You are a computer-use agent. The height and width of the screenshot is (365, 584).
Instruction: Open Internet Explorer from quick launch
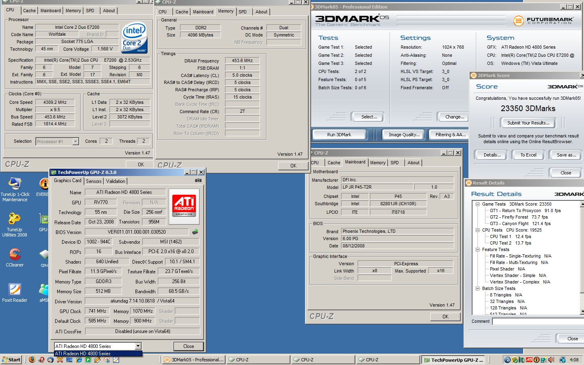[x=79, y=360]
